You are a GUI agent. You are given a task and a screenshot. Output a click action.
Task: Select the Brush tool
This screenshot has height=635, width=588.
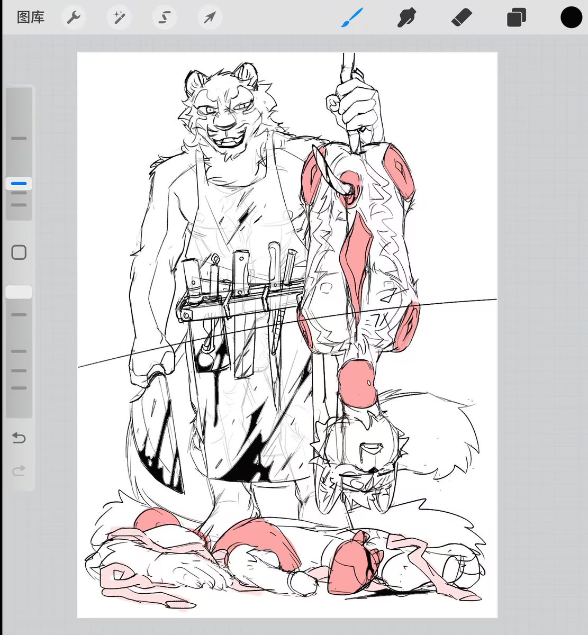352,17
